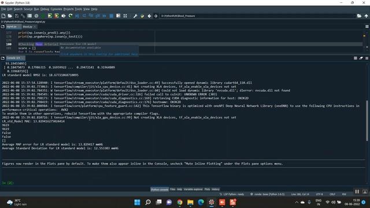The width and height of the screenshot is (370, 208).
Task: Run selection or current line
Action: point(64,16)
